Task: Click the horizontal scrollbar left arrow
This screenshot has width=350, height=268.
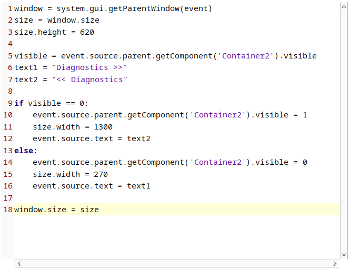Action: click(19, 264)
